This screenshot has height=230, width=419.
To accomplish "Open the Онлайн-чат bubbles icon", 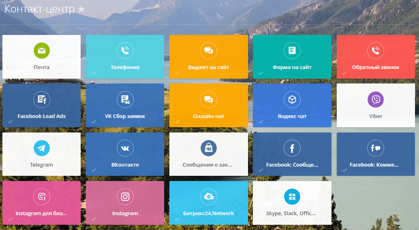I will tap(209, 100).
